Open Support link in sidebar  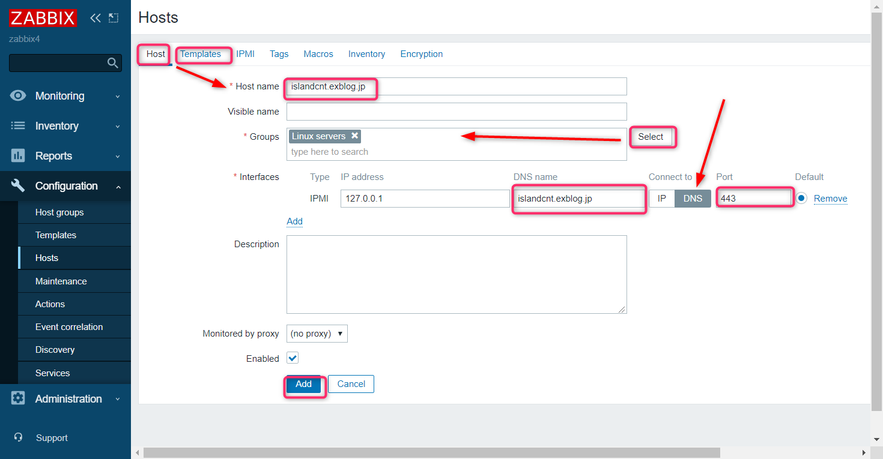point(52,438)
